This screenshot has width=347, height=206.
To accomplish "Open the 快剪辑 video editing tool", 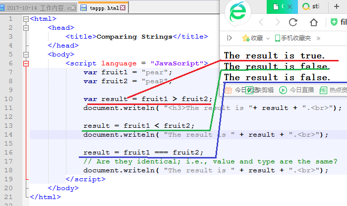I will [x=260, y=90].
